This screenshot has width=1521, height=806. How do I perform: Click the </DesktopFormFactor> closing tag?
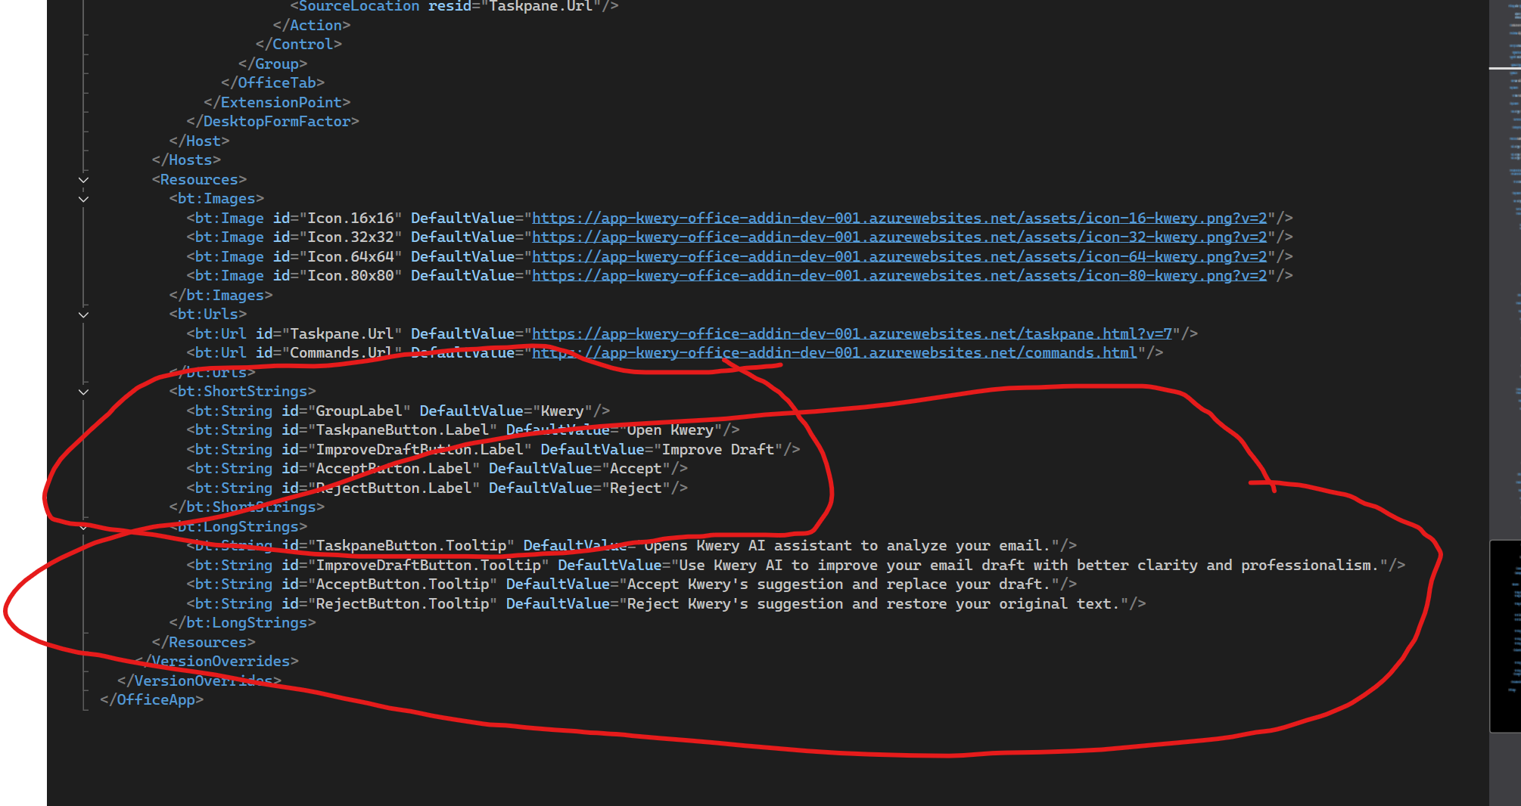(272, 122)
